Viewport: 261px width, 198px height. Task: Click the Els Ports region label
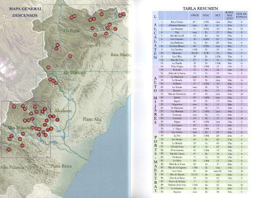coord(71,31)
